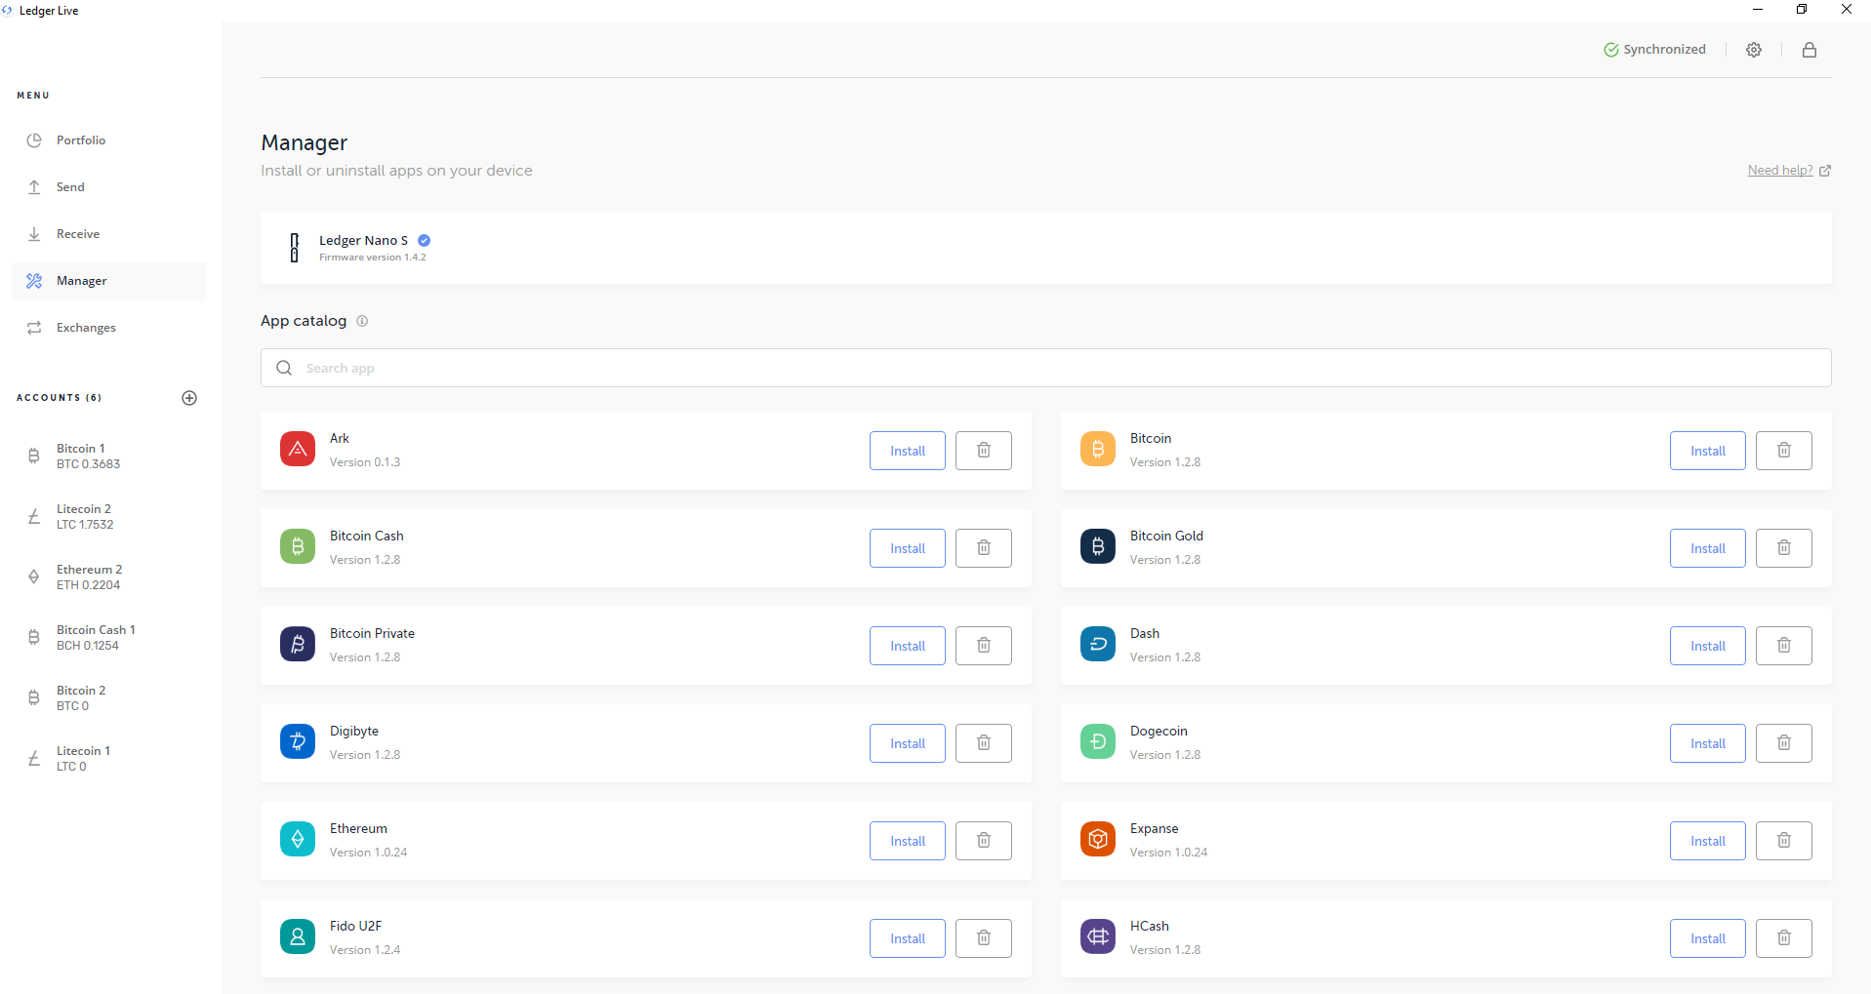The height and width of the screenshot is (994, 1871).
Task: Click the Bitcoin app icon
Action: pos(1098,449)
